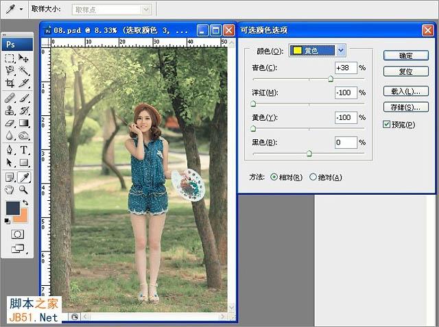Select the Magic Wand tool
Viewport: 439px width, 327px height.
(24, 71)
